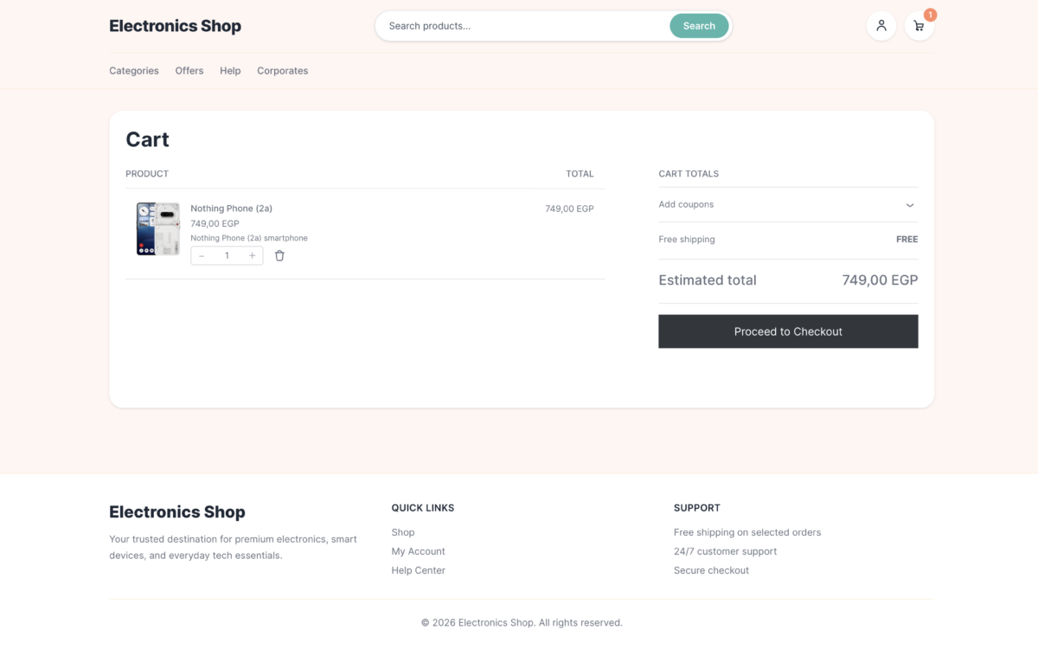Open the user account icon

881,25
